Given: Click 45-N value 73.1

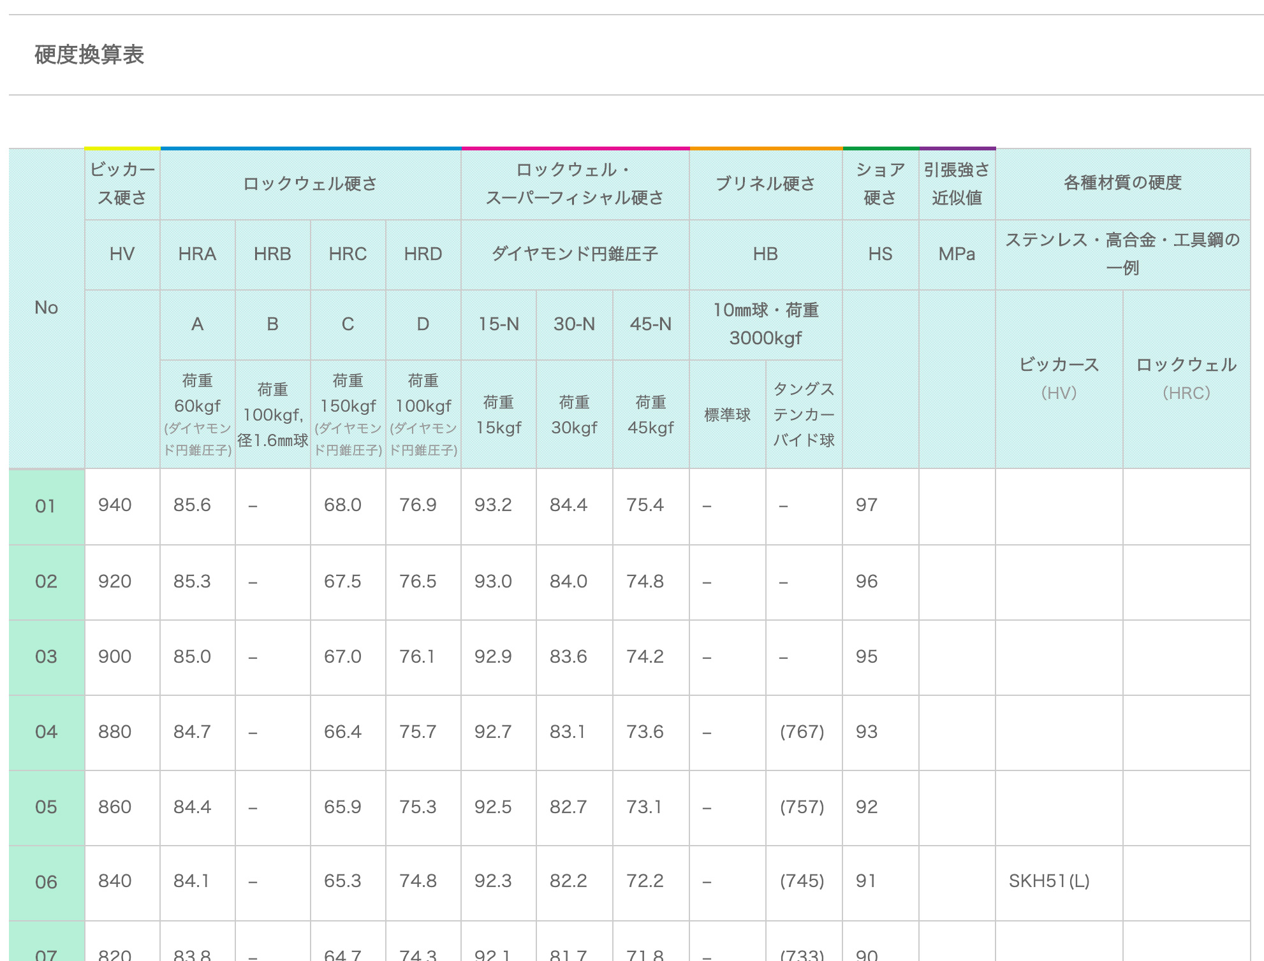Looking at the screenshot, I should tap(644, 807).
